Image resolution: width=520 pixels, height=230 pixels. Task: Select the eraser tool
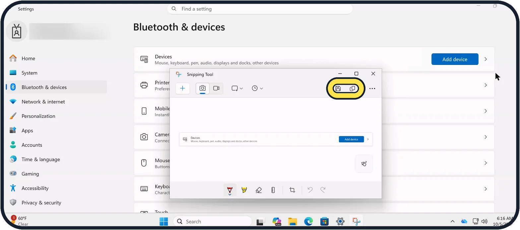click(259, 190)
